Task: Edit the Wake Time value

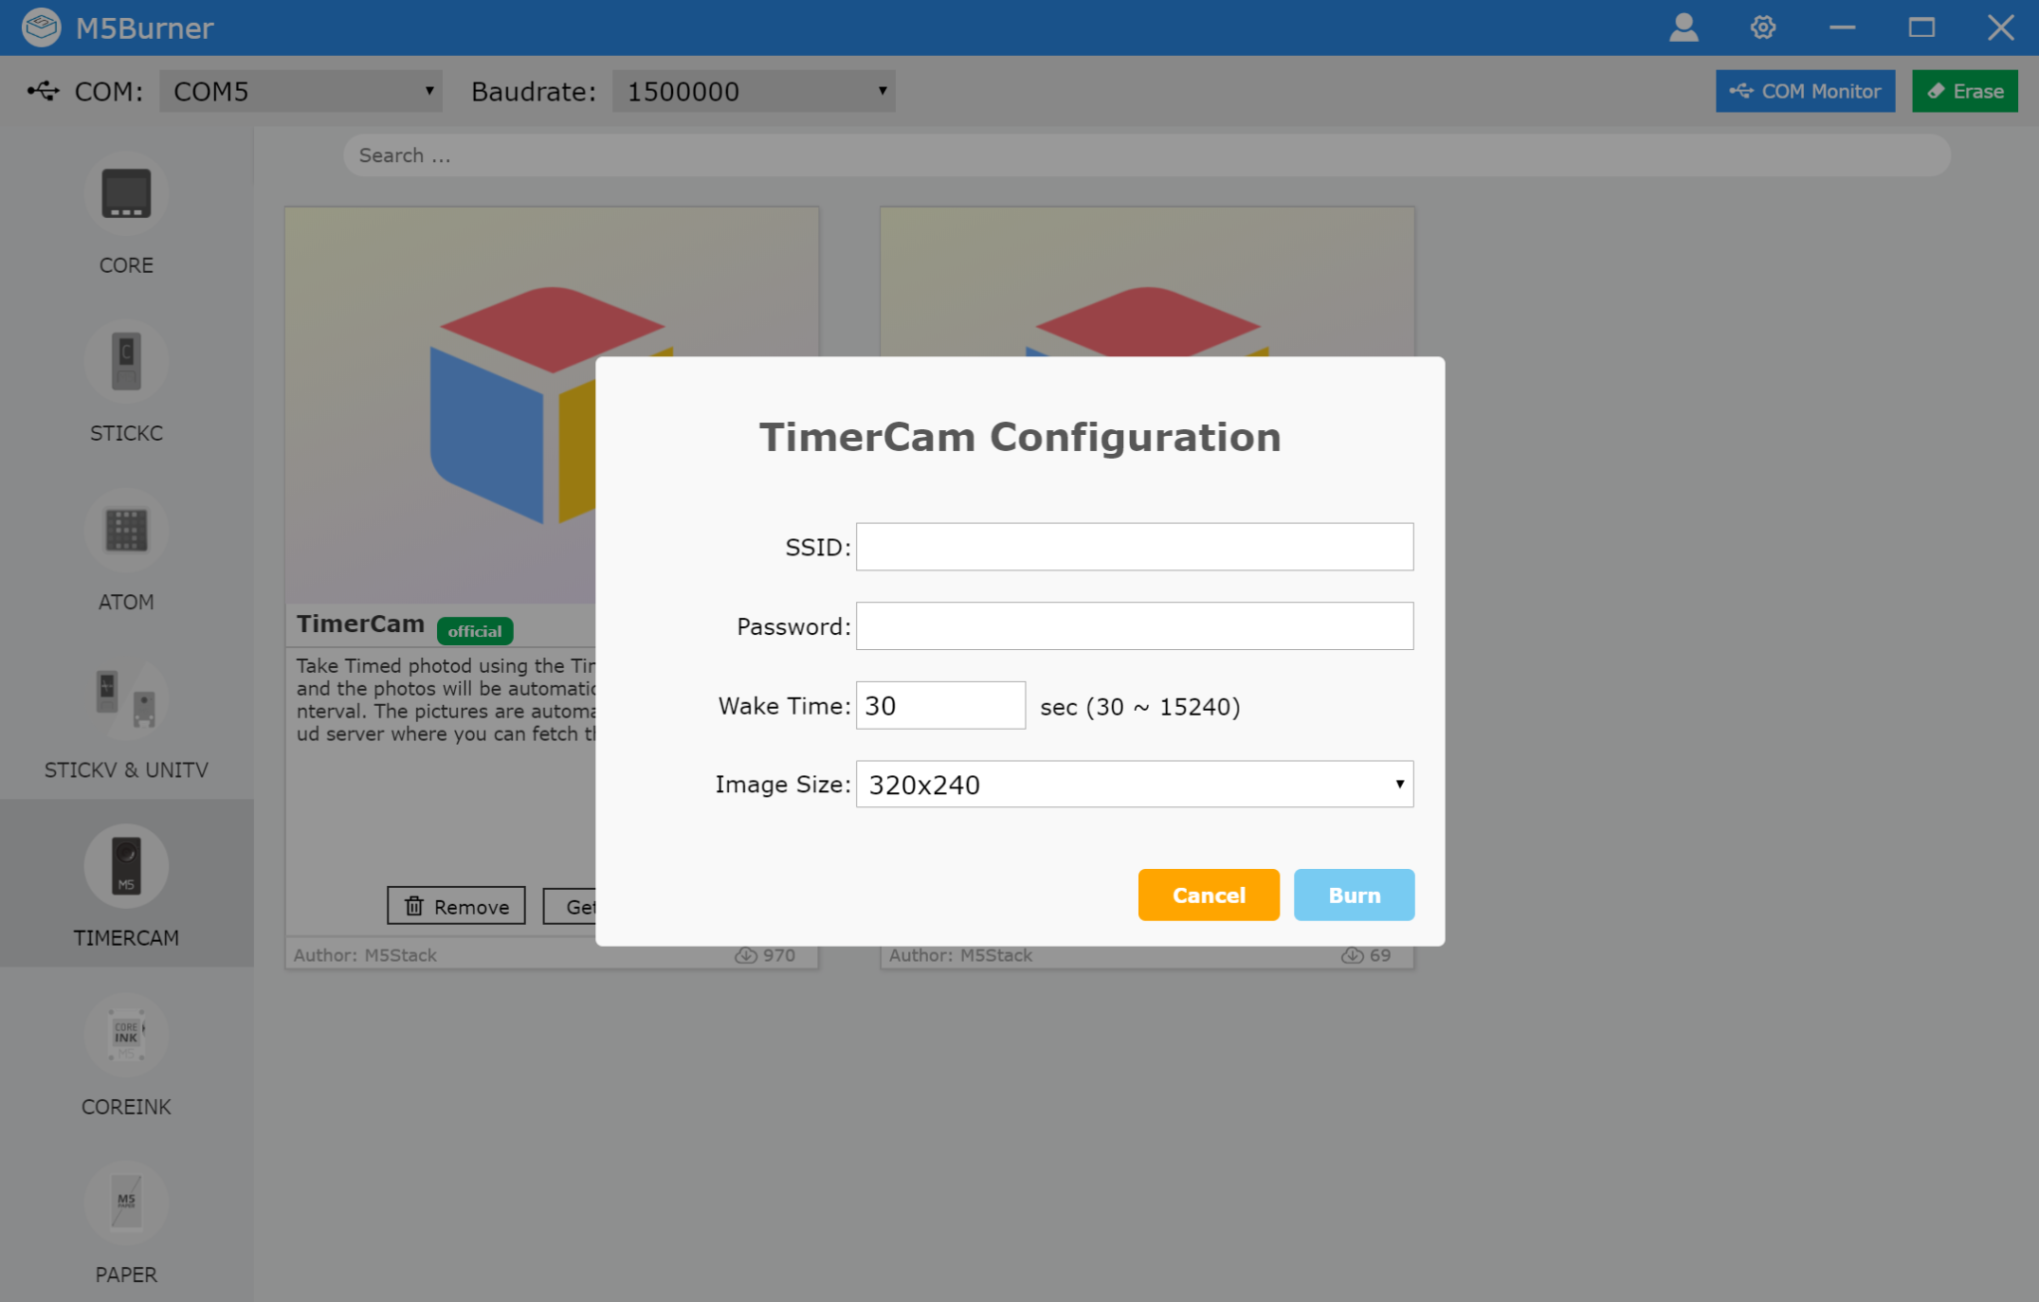Action: coord(939,705)
